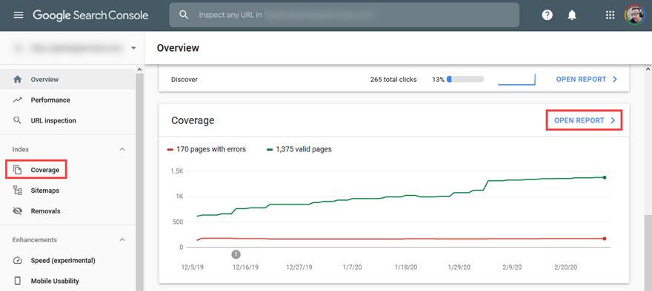Viewport: 652px width, 291px height.
Task: Click the red errors endpoint dot
Action: [x=605, y=239]
